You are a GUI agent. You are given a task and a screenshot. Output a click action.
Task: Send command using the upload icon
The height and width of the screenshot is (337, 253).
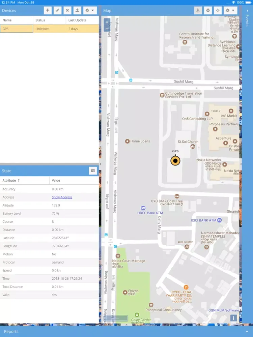[77, 10]
